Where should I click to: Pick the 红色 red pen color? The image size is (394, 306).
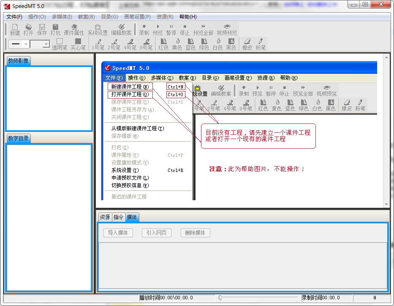pos(163,44)
